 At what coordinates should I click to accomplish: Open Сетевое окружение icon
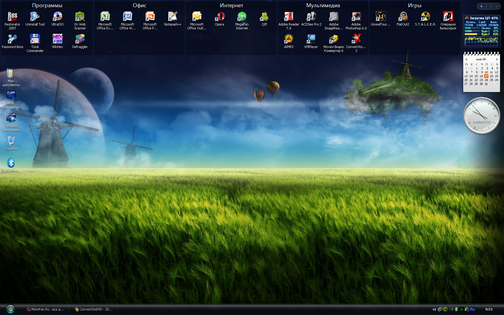pos(11,122)
